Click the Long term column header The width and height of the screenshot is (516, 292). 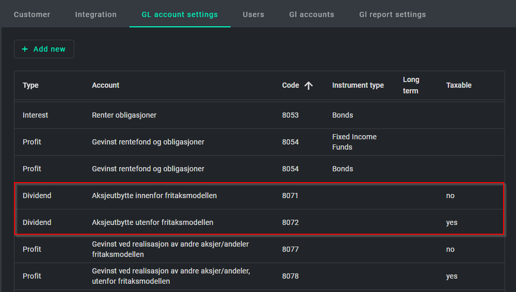point(411,85)
